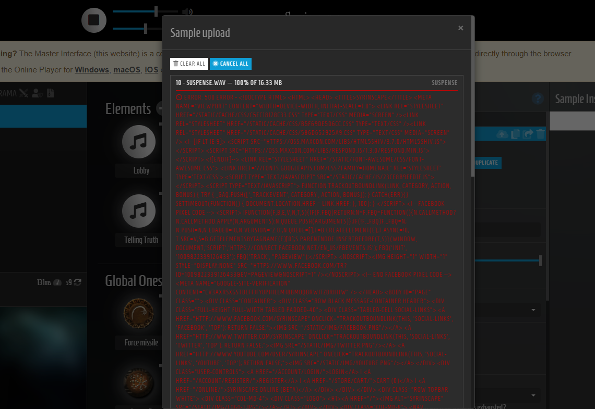This screenshot has height=409, width=595.
Task: Click the highlighted blue row in left list
Action: coord(43,116)
